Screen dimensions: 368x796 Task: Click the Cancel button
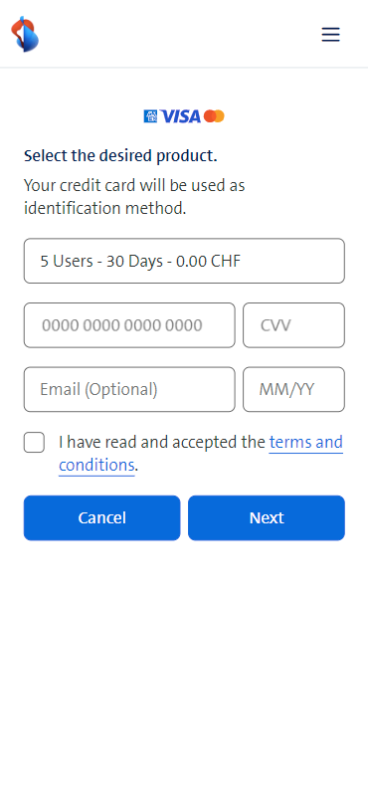point(102,517)
